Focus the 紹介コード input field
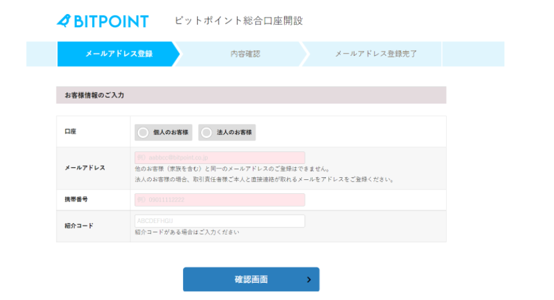554x300 pixels. (220, 221)
